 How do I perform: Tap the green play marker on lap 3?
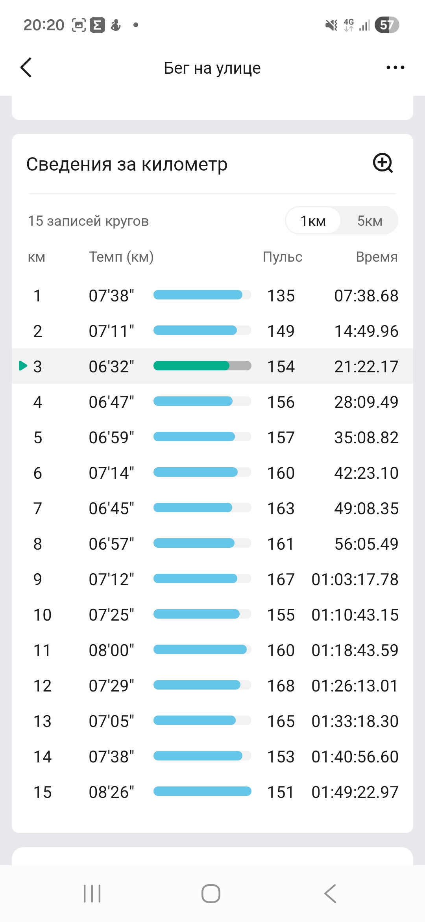pyautogui.click(x=23, y=366)
